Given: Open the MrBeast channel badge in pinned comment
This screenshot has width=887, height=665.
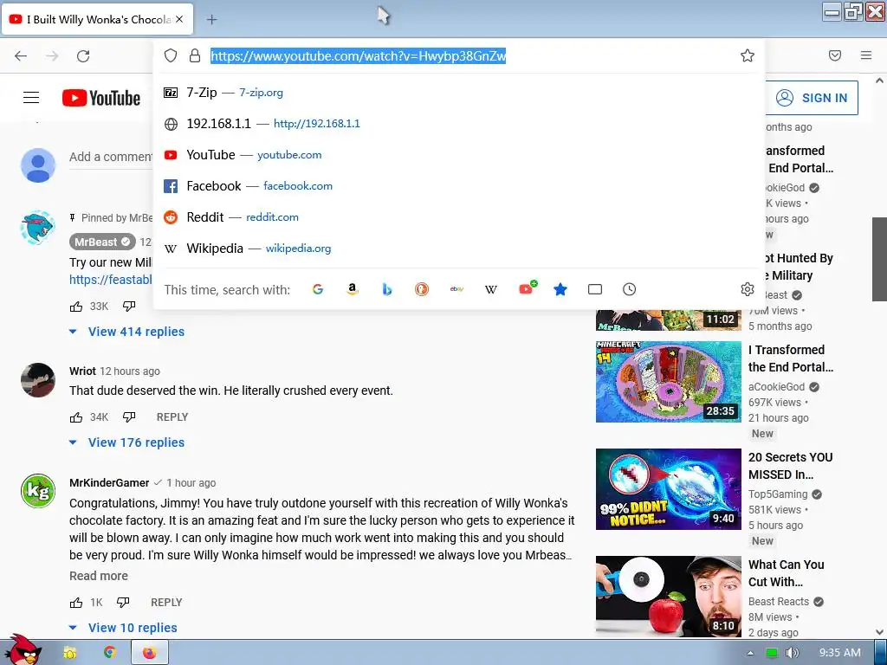Looking at the screenshot, I should (x=102, y=242).
